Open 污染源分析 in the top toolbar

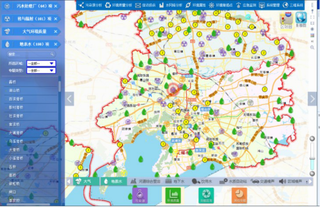coord(90,5)
